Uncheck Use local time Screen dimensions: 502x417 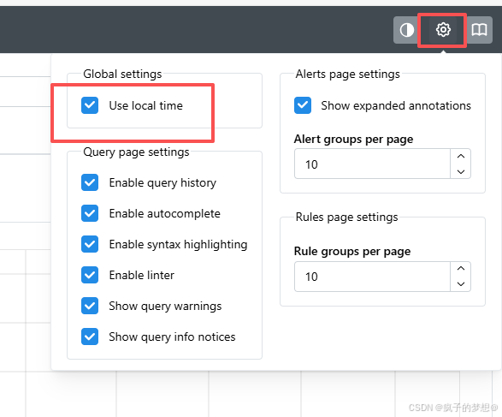[x=90, y=105]
